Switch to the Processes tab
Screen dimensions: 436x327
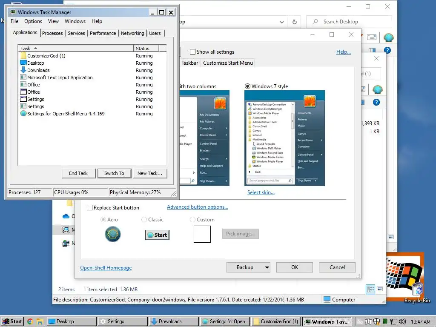pyautogui.click(x=52, y=33)
